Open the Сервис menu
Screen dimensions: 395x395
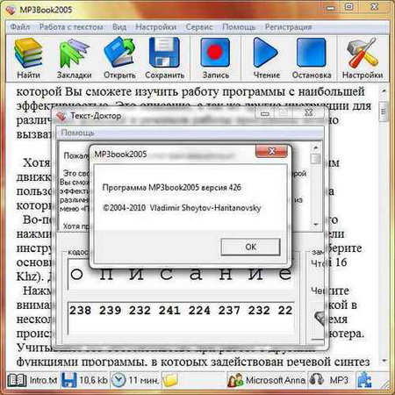[199, 27]
